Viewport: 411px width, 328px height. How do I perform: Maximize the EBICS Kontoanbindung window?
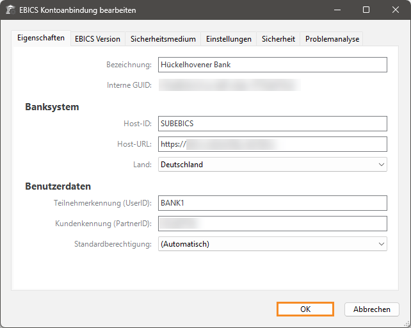(366, 10)
